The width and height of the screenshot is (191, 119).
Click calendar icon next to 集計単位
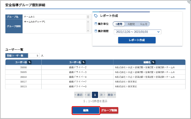pyautogui.click(x=96, y=24)
